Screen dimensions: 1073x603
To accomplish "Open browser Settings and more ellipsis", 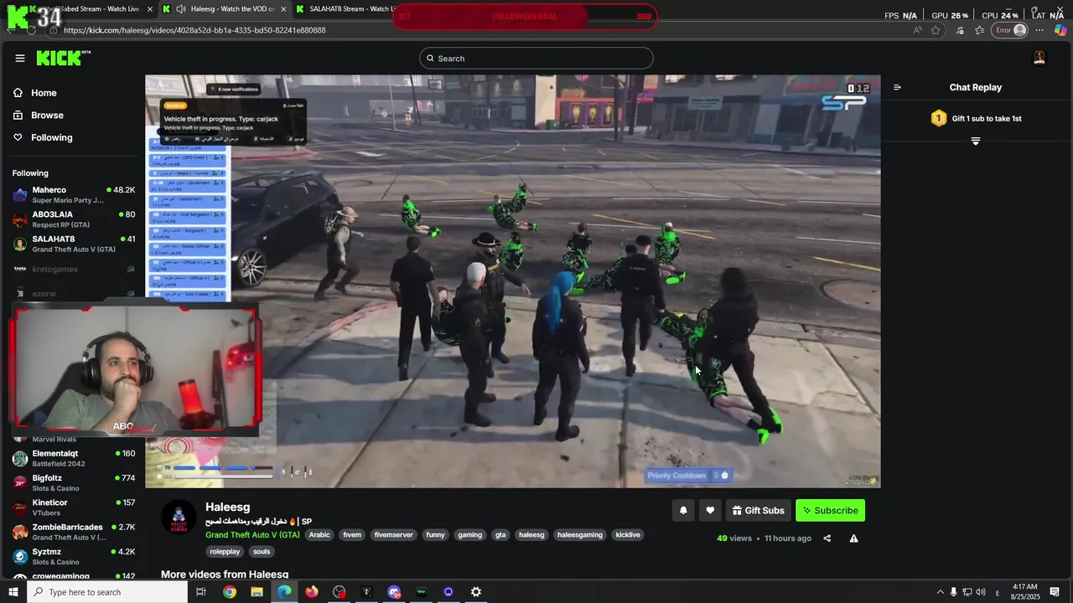I will 1039,30.
